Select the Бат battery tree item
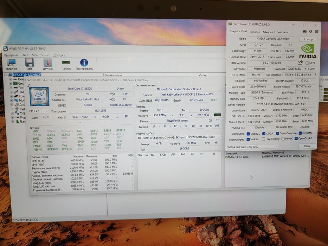Image resolution: width=328 pixels, height=246 pixels. pyautogui.click(x=20, y=121)
